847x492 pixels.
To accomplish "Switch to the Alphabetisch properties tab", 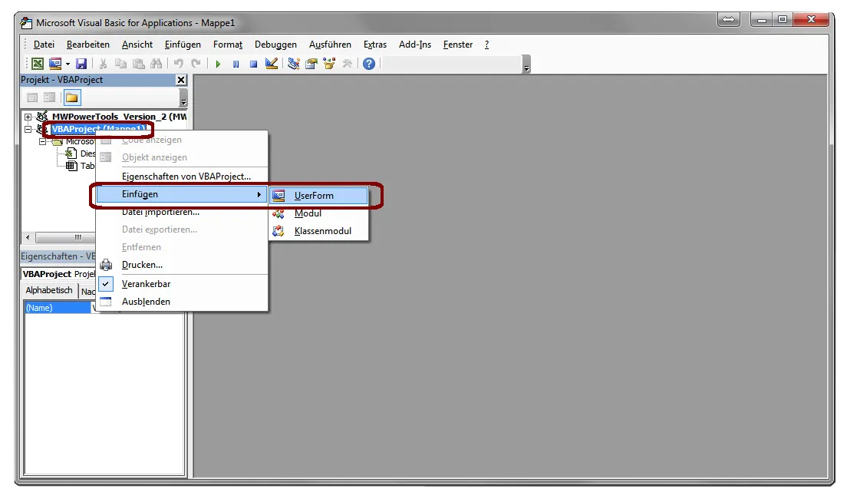I will [x=49, y=291].
